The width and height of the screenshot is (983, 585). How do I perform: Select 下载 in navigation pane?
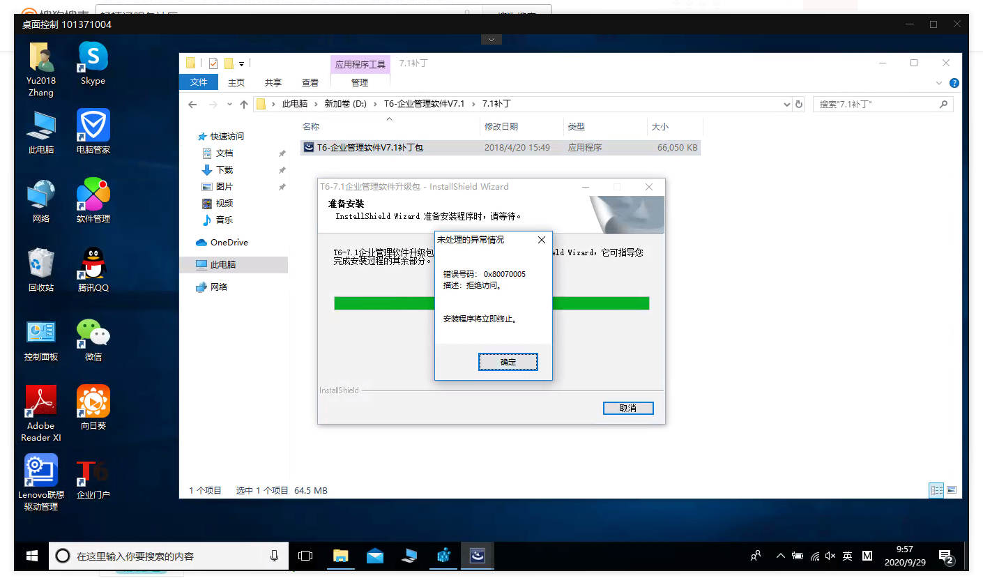(224, 170)
